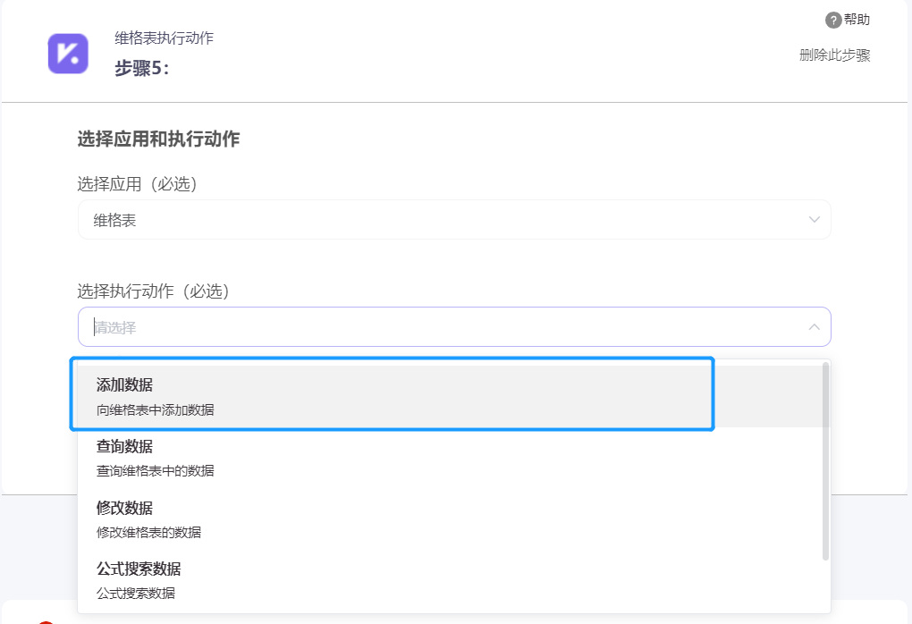The height and width of the screenshot is (624, 912).
Task: Click the 维格表执行动作 step subtitle
Action: pyautogui.click(x=164, y=38)
